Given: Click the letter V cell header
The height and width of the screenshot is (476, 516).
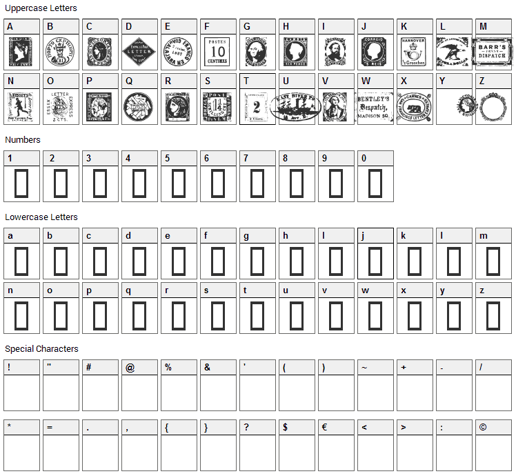Looking at the screenshot, I should coord(336,81).
